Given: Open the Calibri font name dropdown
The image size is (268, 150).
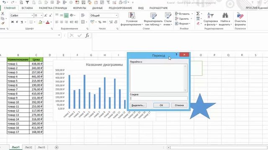Looking at the screenshot, I should point(32,15).
